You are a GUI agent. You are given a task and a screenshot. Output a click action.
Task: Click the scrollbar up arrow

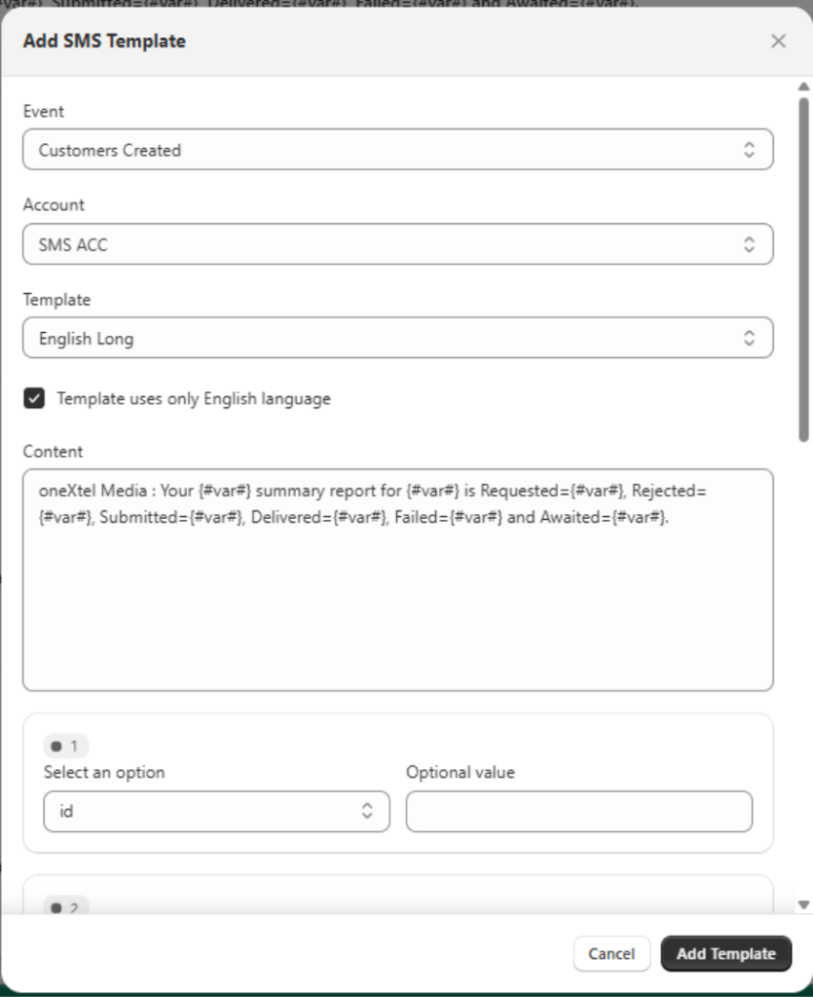point(803,89)
